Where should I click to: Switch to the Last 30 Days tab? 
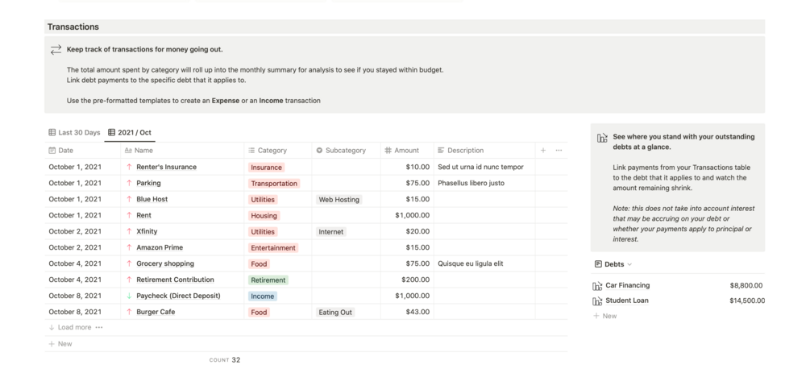coord(74,133)
